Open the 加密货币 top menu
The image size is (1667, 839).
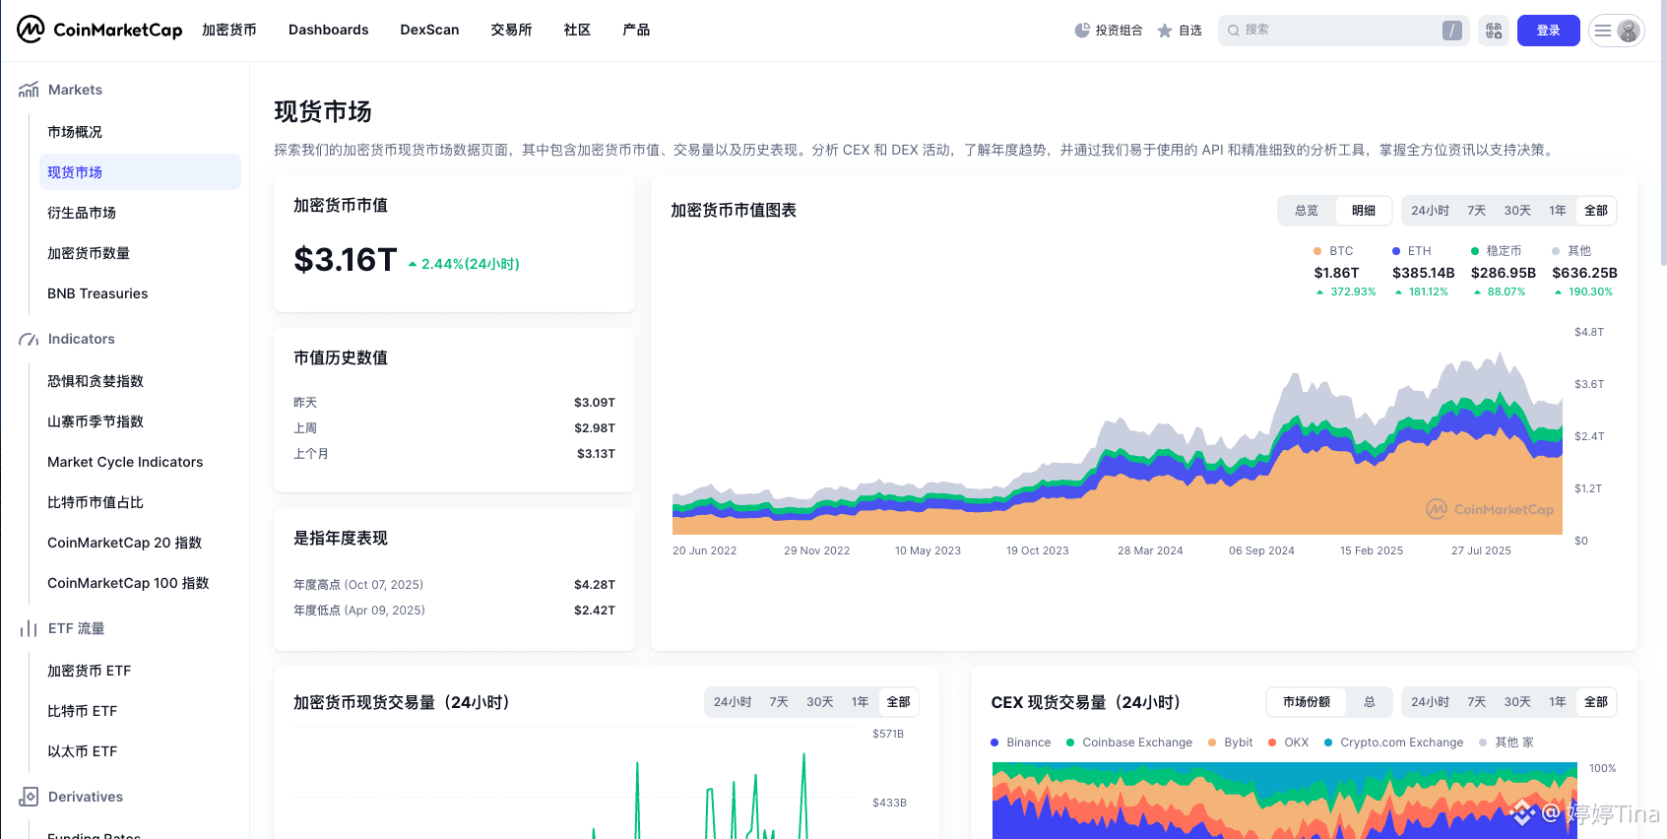(x=229, y=30)
